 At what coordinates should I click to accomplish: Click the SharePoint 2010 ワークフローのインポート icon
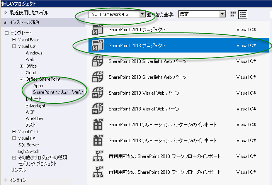pos(98,156)
